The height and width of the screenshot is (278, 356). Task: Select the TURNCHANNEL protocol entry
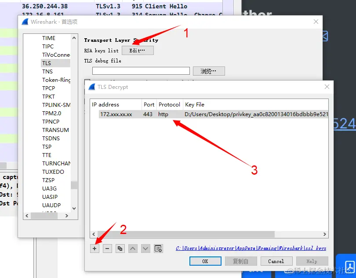(56, 164)
